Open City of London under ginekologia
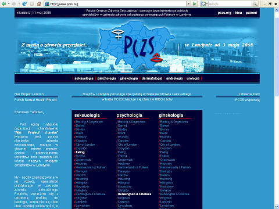279x209 pixels. coord(170,145)
